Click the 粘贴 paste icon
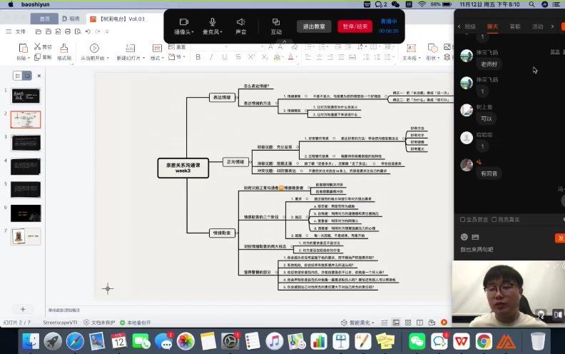 point(23,48)
